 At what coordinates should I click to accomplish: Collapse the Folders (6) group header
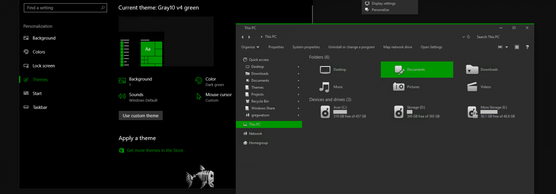[x=319, y=57]
